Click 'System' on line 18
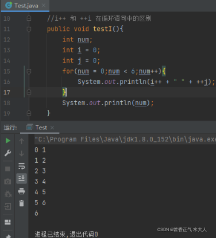 coord(74,103)
